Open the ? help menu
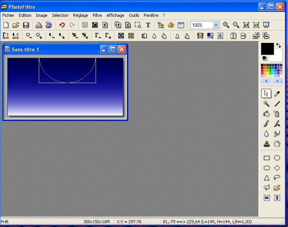 (164, 15)
